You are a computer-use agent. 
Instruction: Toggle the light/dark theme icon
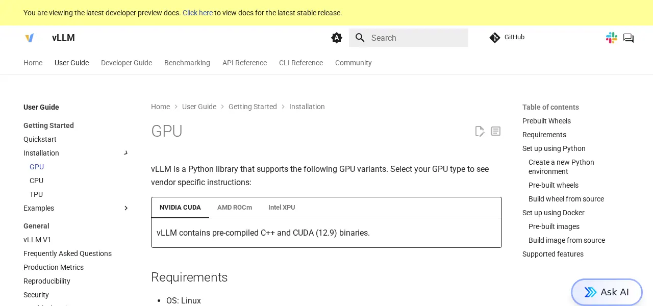337,38
